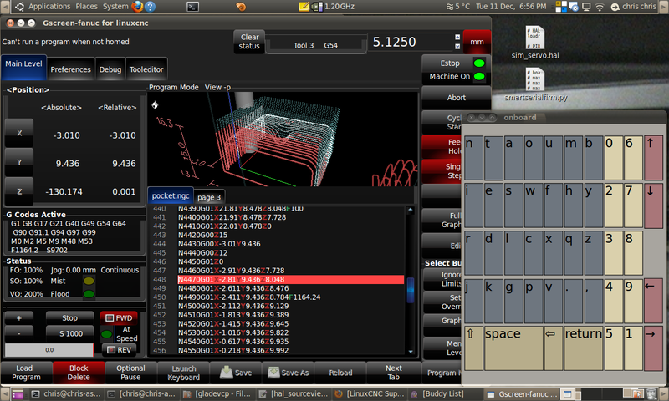Decrease the 5.1250 value with down spinner
Screen dimensions: 669x401
coord(457,47)
